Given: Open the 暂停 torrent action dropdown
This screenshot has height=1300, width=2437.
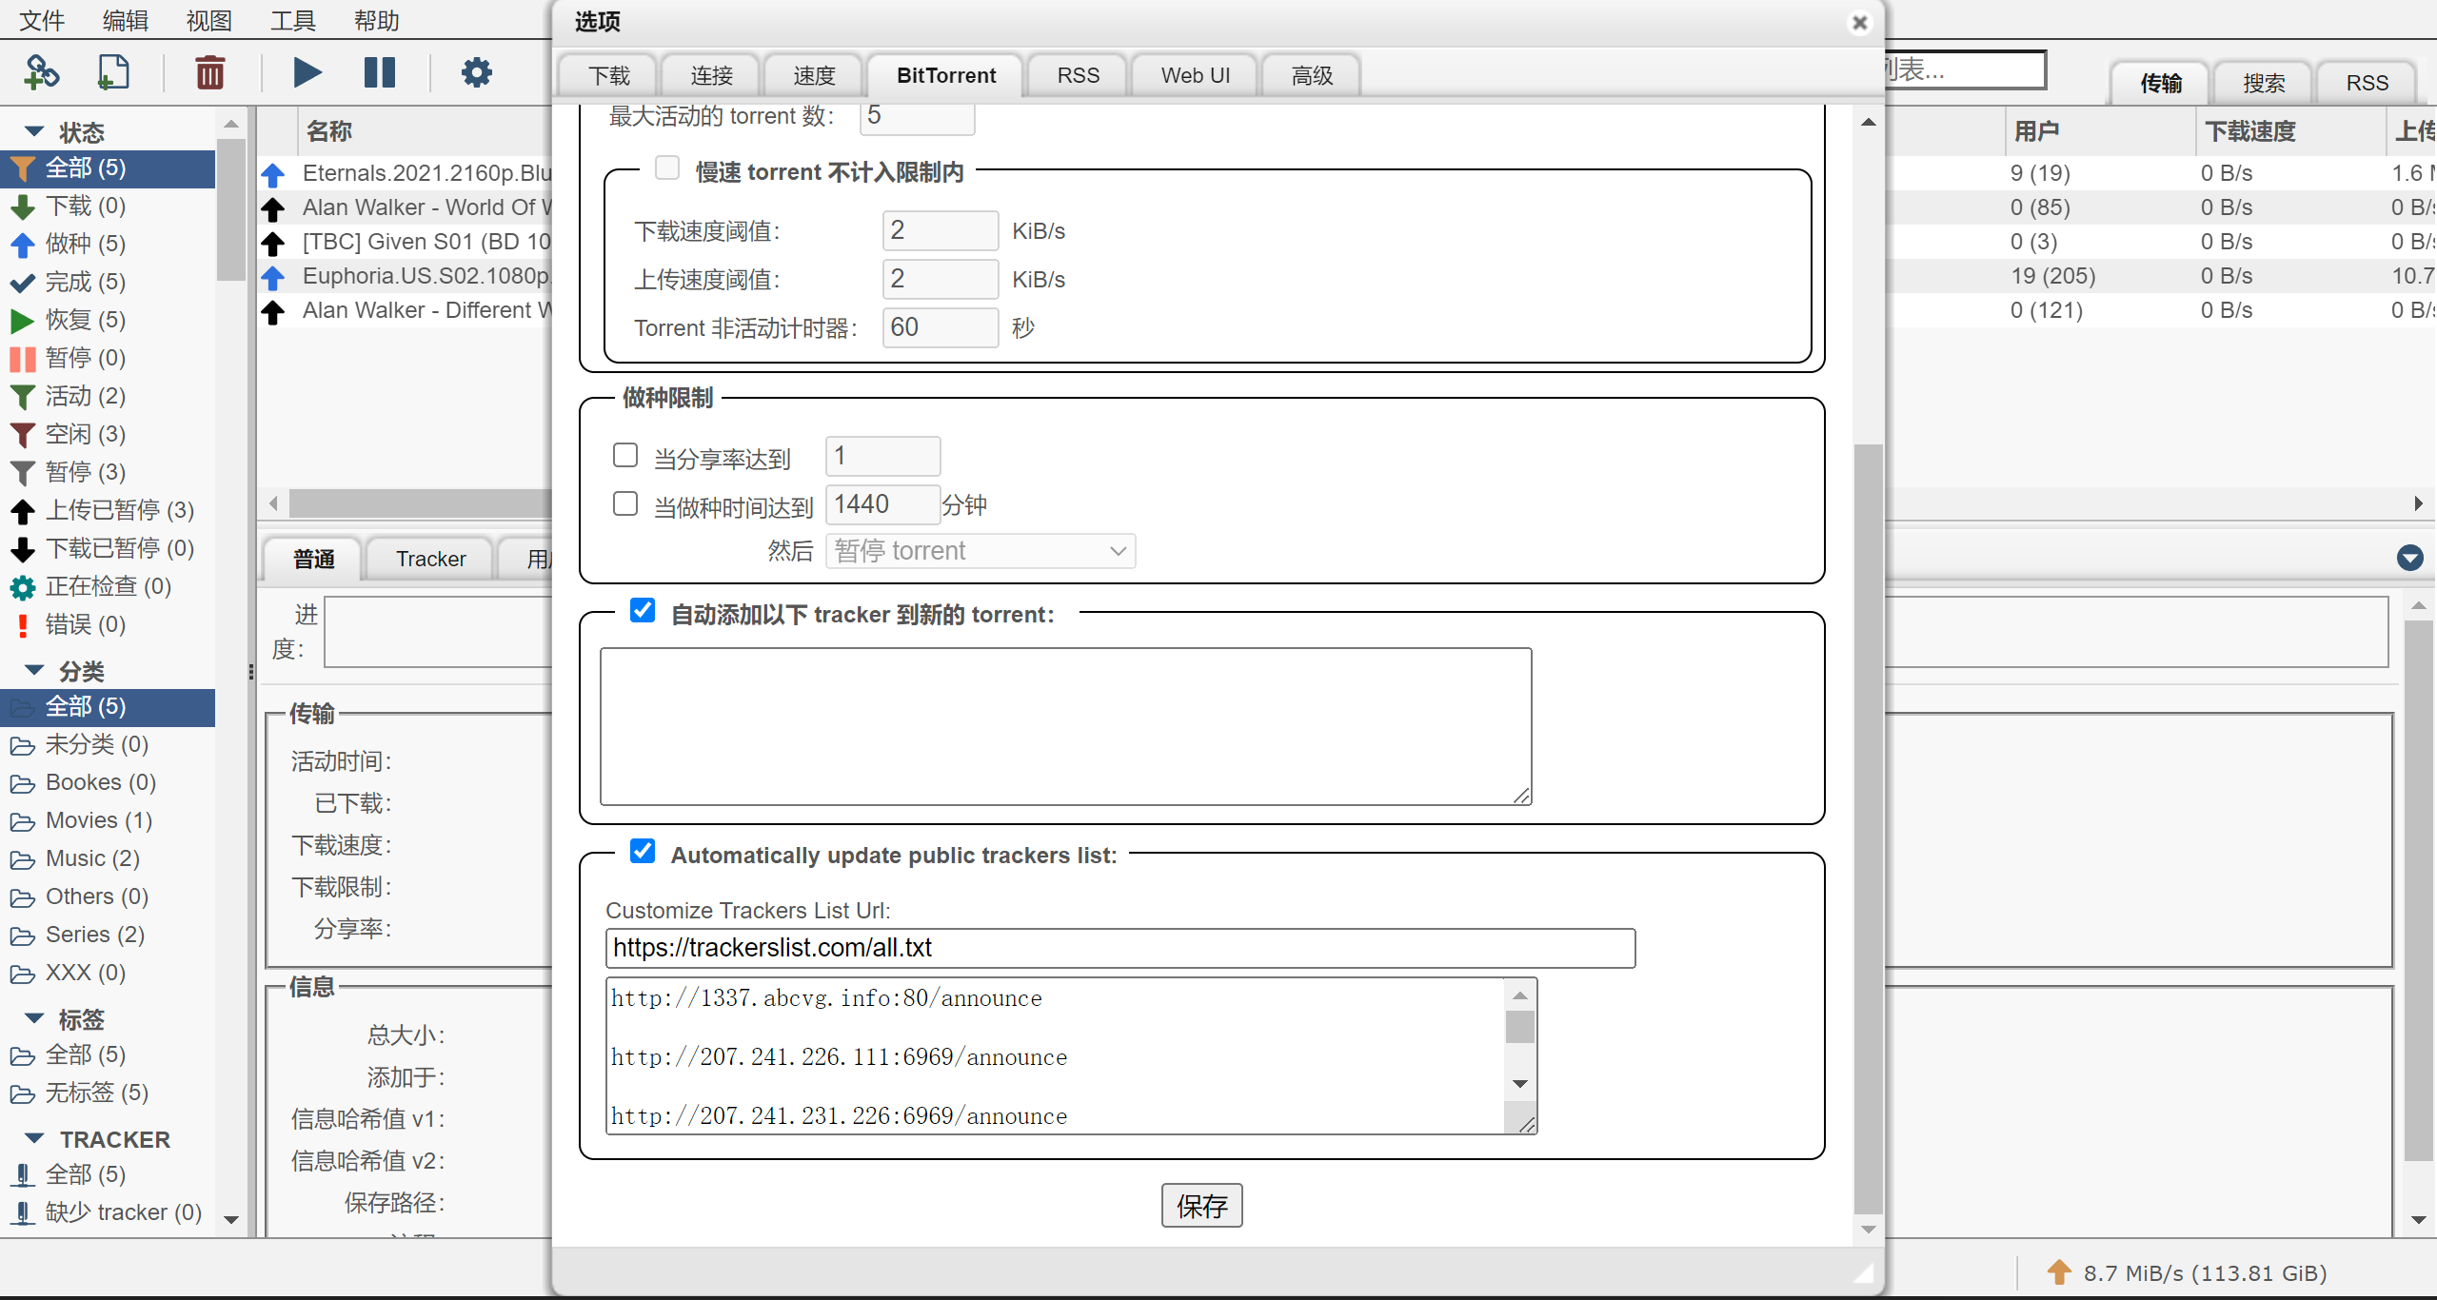Looking at the screenshot, I should (980, 551).
